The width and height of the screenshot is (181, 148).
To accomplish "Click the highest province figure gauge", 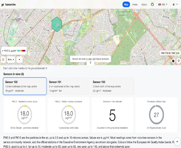I will click(25, 115).
